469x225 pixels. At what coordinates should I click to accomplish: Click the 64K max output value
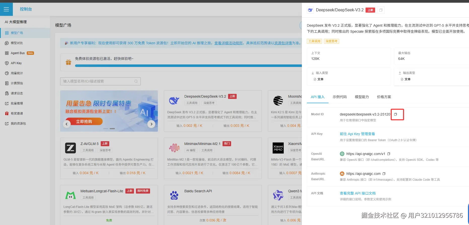click(401, 59)
